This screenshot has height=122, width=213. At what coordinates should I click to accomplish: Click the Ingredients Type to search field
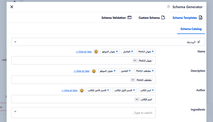click(83, 113)
